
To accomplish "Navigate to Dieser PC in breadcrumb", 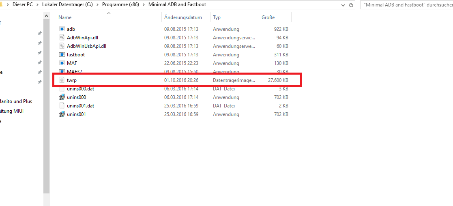I will pyautogui.click(x=23, y=5).
